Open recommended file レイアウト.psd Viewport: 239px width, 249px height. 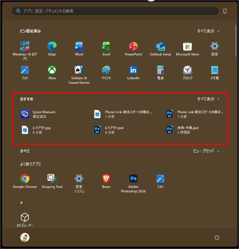tap(114, 130)
